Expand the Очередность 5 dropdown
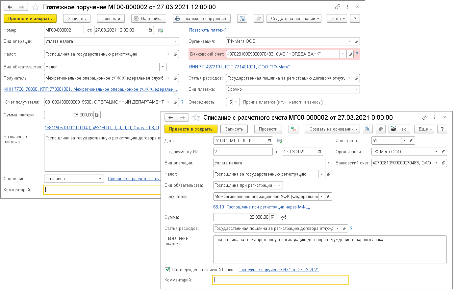This screenshot has width=456, height=290. 236,102
